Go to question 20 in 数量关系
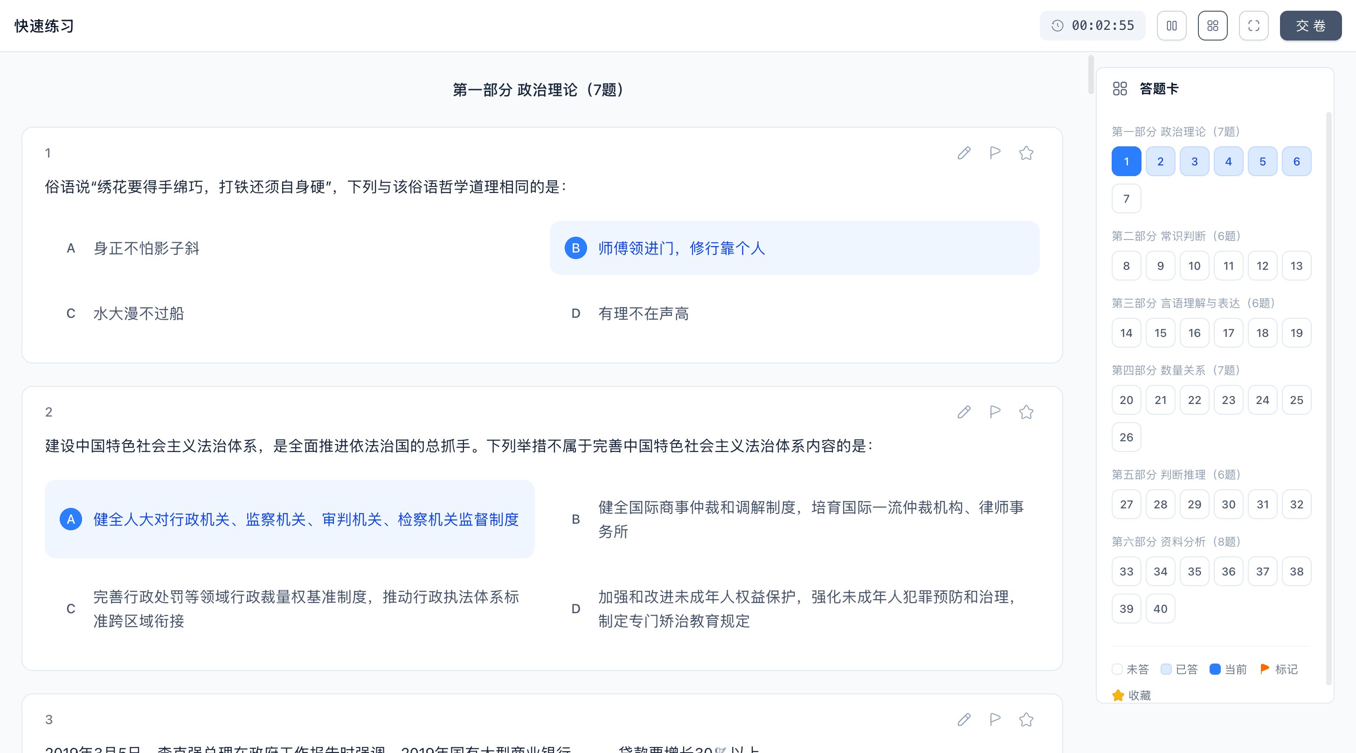 tap(1126, 400)
